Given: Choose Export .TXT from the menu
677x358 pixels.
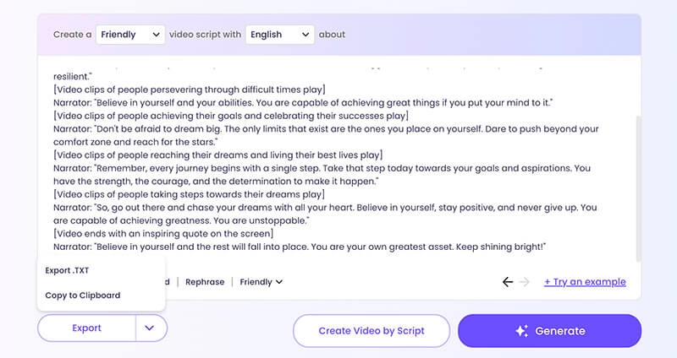Looking at the screenshot, I should click(69, 270).
